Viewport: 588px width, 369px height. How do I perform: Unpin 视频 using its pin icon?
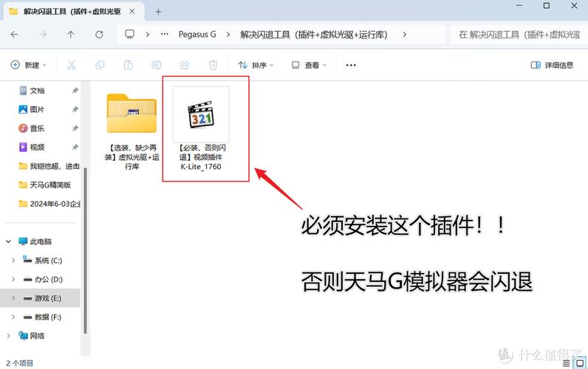pyautogui.click(x=75, y=147)
